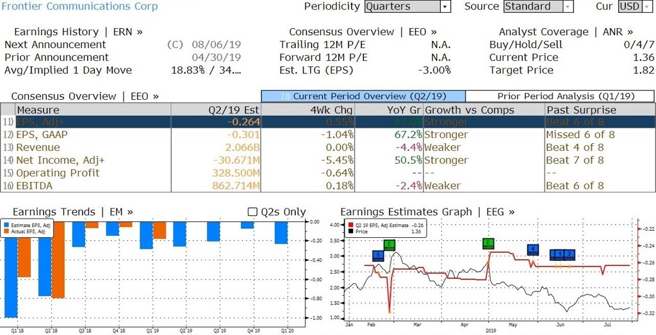Click the black Price legend swatch

(350, 231)
